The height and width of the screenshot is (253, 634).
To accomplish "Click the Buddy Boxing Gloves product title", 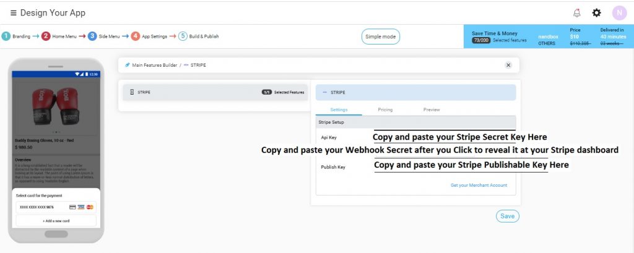I will tap(43, 140).
